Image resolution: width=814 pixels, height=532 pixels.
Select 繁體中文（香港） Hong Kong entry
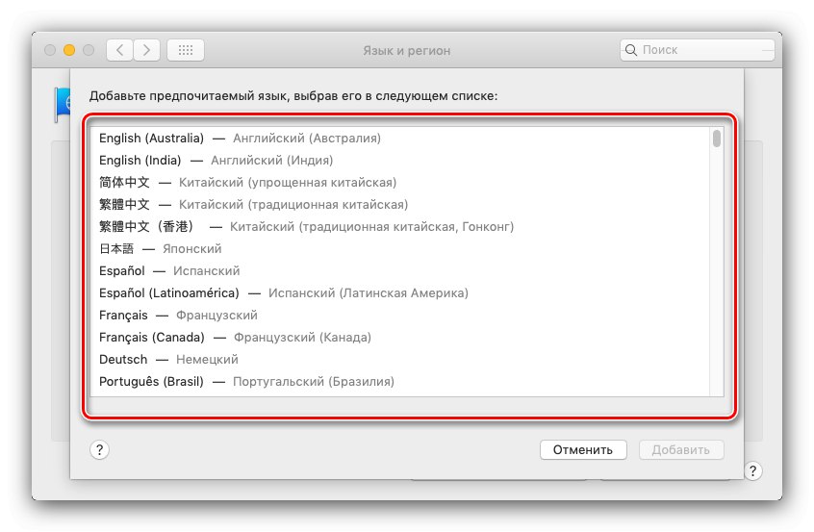[x=306, y=227]
